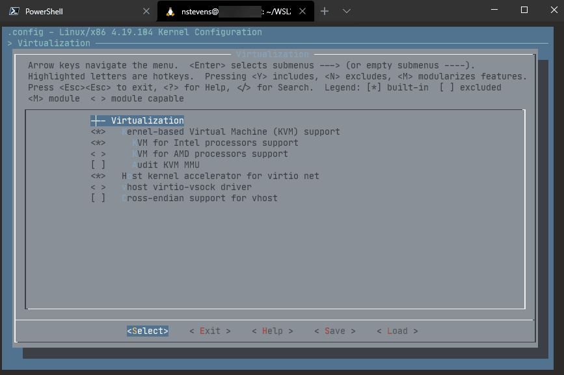
Task: Click the Virtualization breadcrumb text
Action: (54, 43)
